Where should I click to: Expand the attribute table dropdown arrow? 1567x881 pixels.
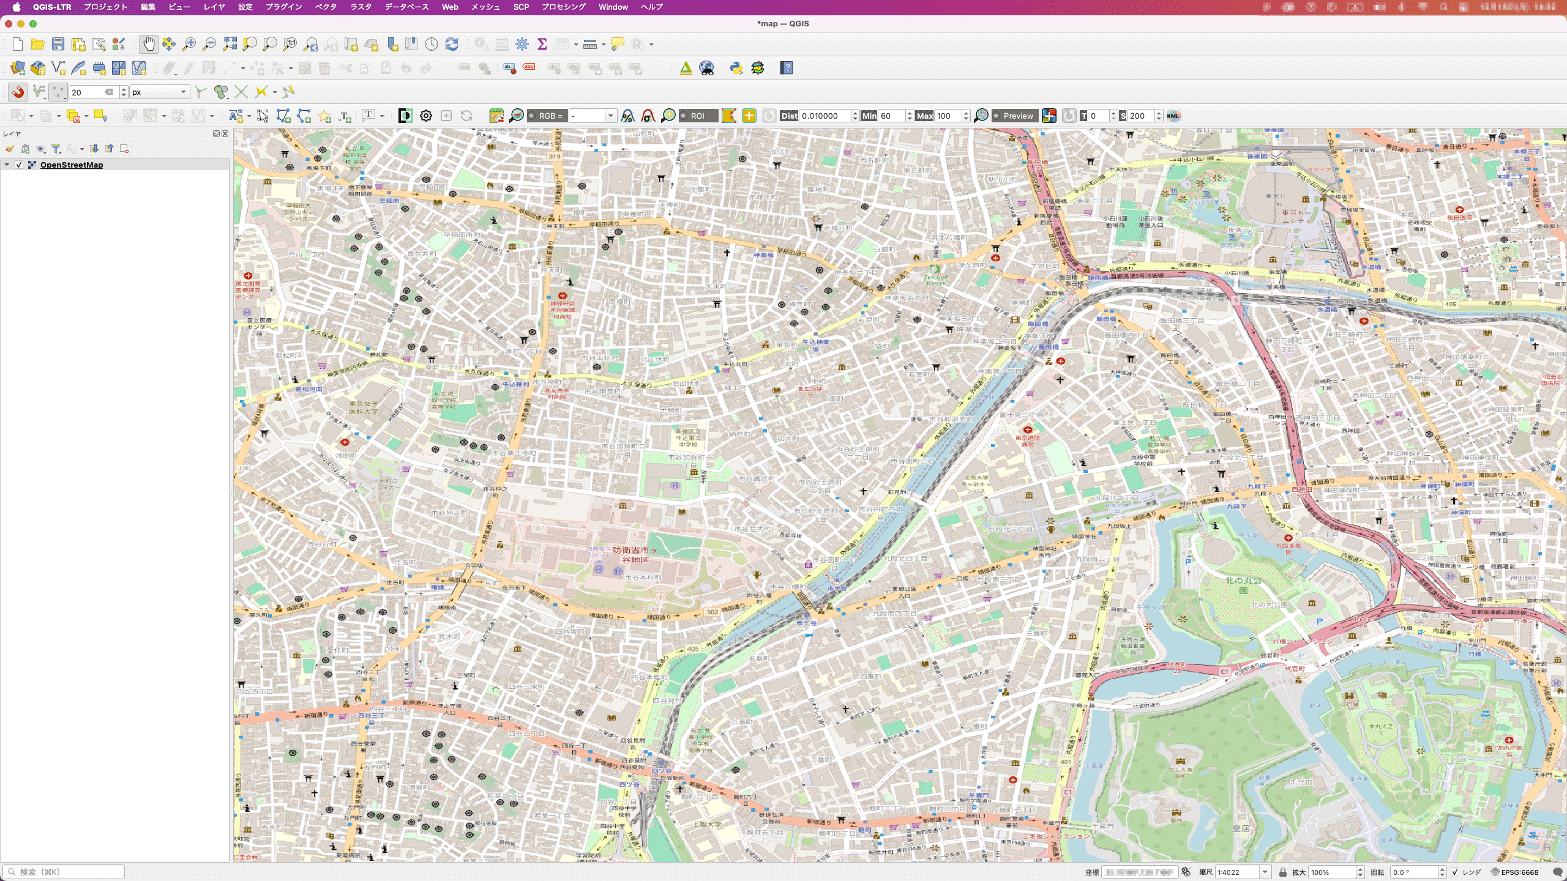click(576, 44)
